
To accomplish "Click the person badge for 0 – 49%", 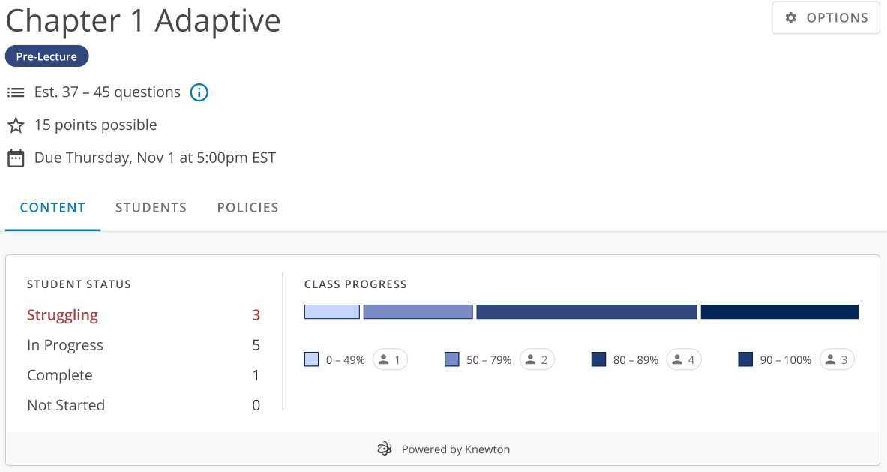I will click(x=390, y=360).
